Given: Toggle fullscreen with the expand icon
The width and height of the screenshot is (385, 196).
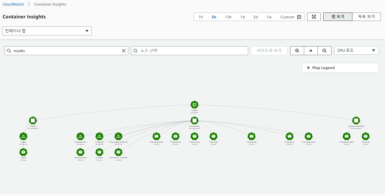Looking at the screenshot, I should pos(314,17).
